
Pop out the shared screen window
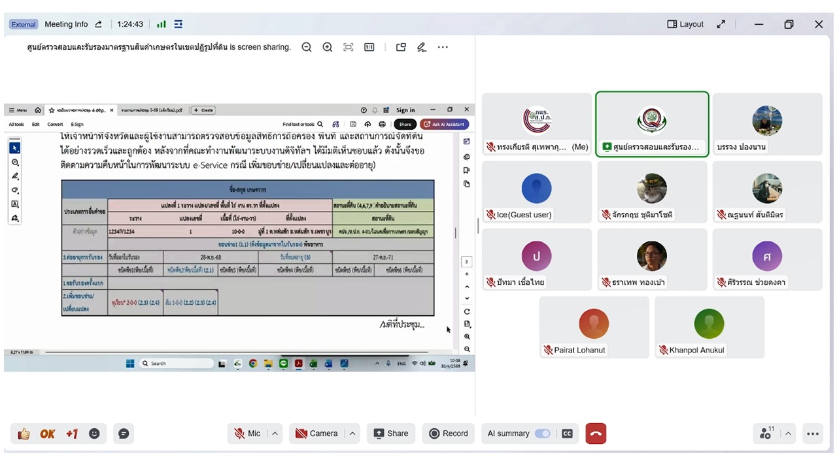pyautogui.click(x=401, y=47)
